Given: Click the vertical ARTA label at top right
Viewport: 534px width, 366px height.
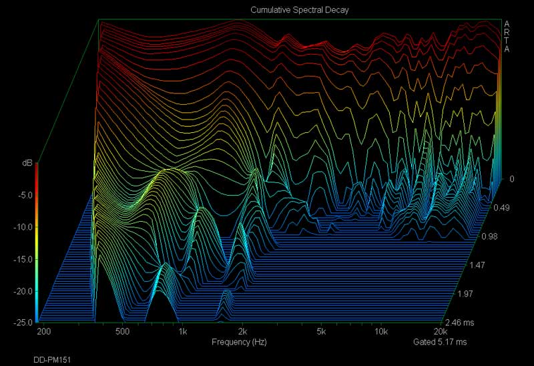Looking at the screenshot, I should [507, 36].
